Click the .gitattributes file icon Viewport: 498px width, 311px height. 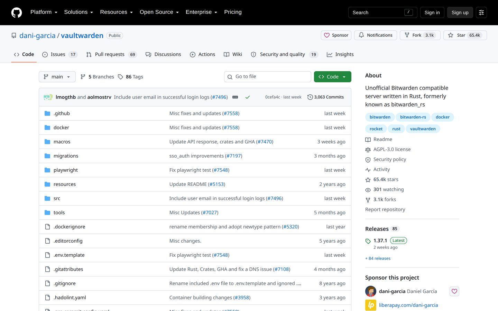(47, 269)
